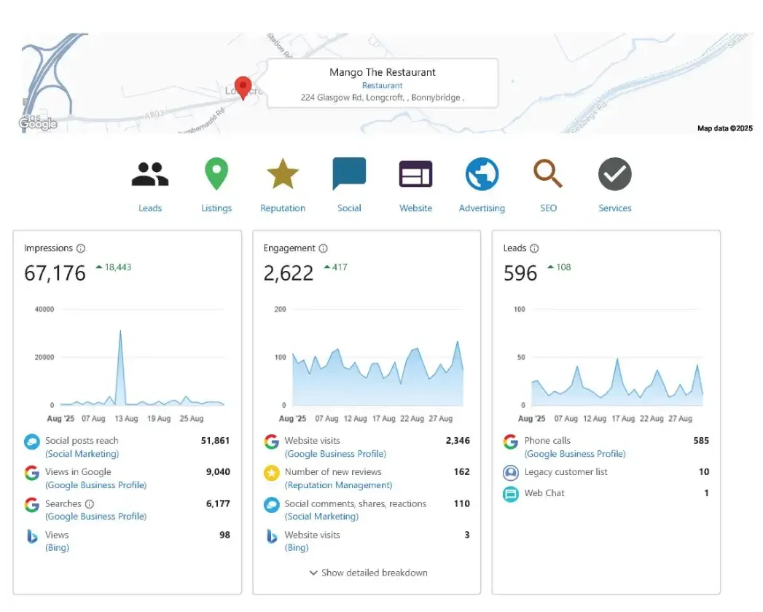This screenshot has height=612, width=763.
Task: Click info icon beside Leads title
Action: tap(534, 248)
